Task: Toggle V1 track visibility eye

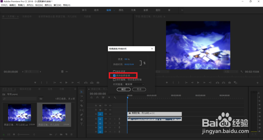Action: 110,114
